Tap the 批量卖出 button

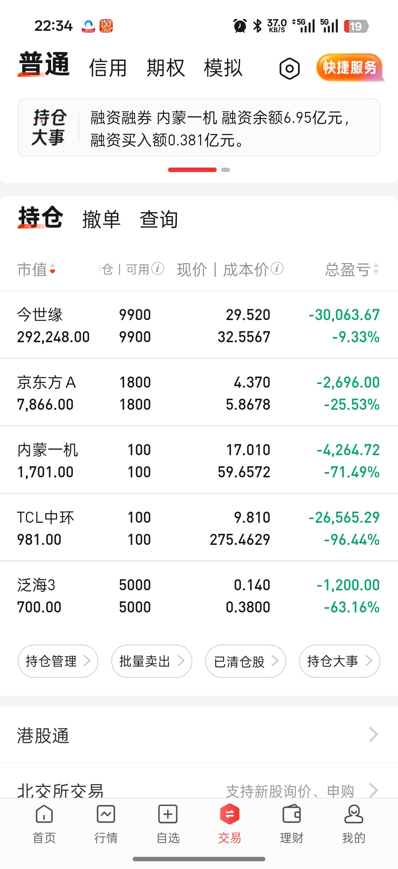point(152,661)
